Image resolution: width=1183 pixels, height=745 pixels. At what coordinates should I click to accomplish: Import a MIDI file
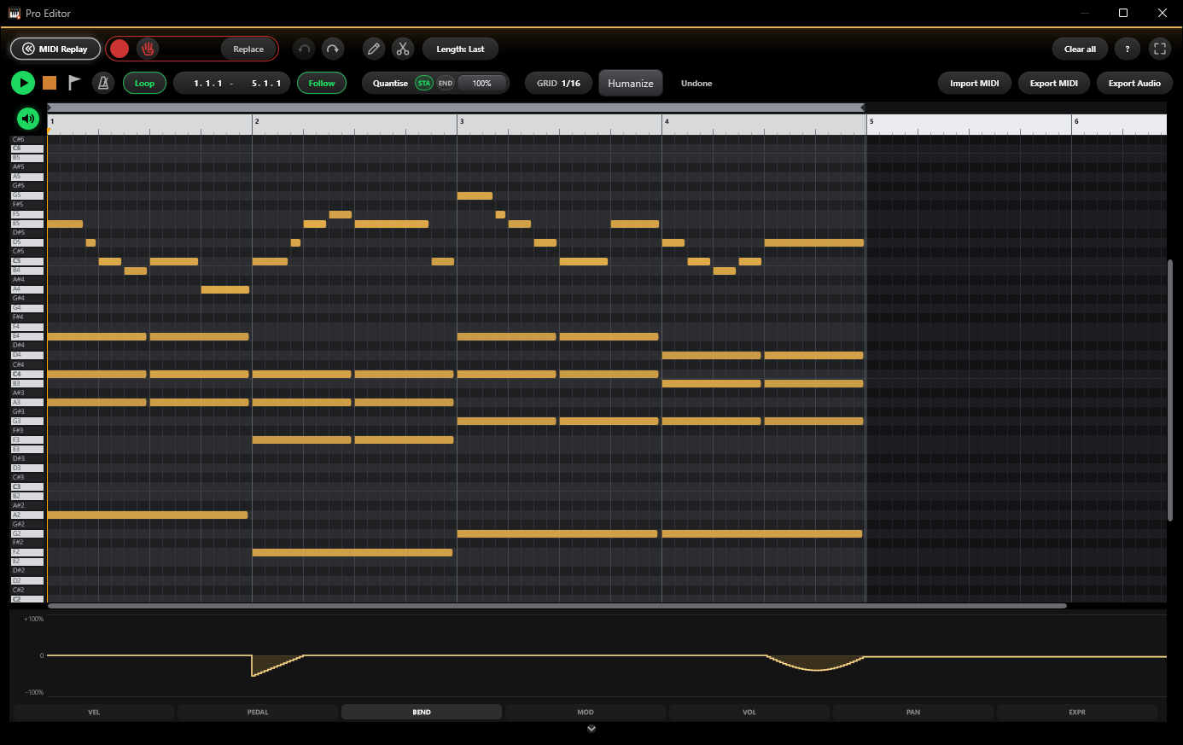[x=975, y=83]
